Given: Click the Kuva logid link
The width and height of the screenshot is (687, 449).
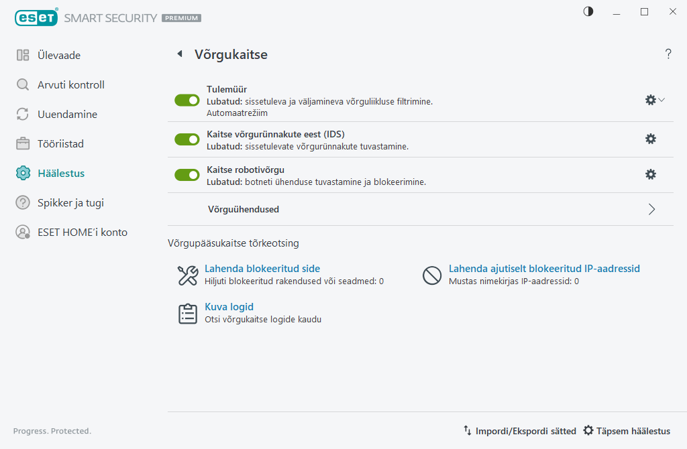Looking at the screenshot, I should (x=229, y=306).
